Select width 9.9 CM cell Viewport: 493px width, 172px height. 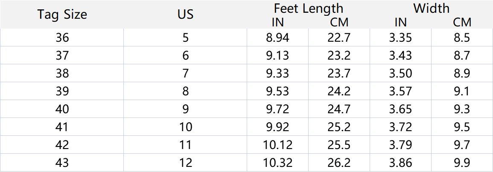tap(462, 162)
